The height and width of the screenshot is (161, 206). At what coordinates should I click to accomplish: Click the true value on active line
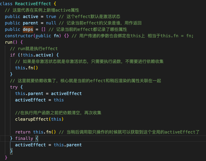(x=51, y=16)
